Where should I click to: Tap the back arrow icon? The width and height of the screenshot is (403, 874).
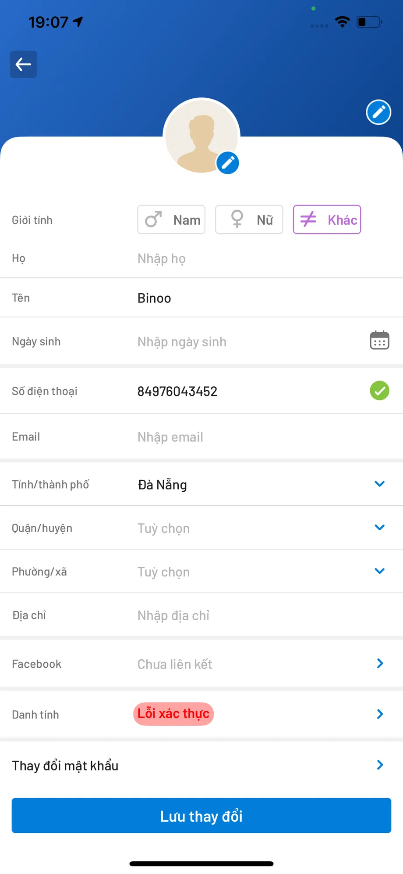pos(23,65)
